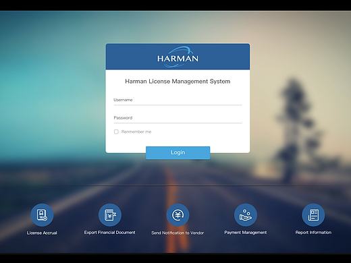This screenshot has height=263, width=351.
Task: Click the Report Information label
Action: (x=313, y=233)
